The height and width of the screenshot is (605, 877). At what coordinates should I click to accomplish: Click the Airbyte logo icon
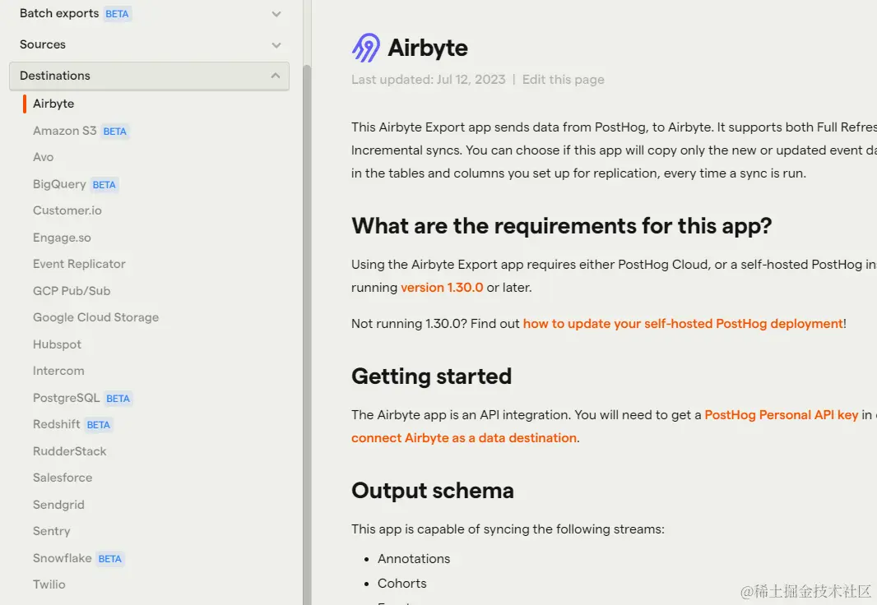pos(366,48)
